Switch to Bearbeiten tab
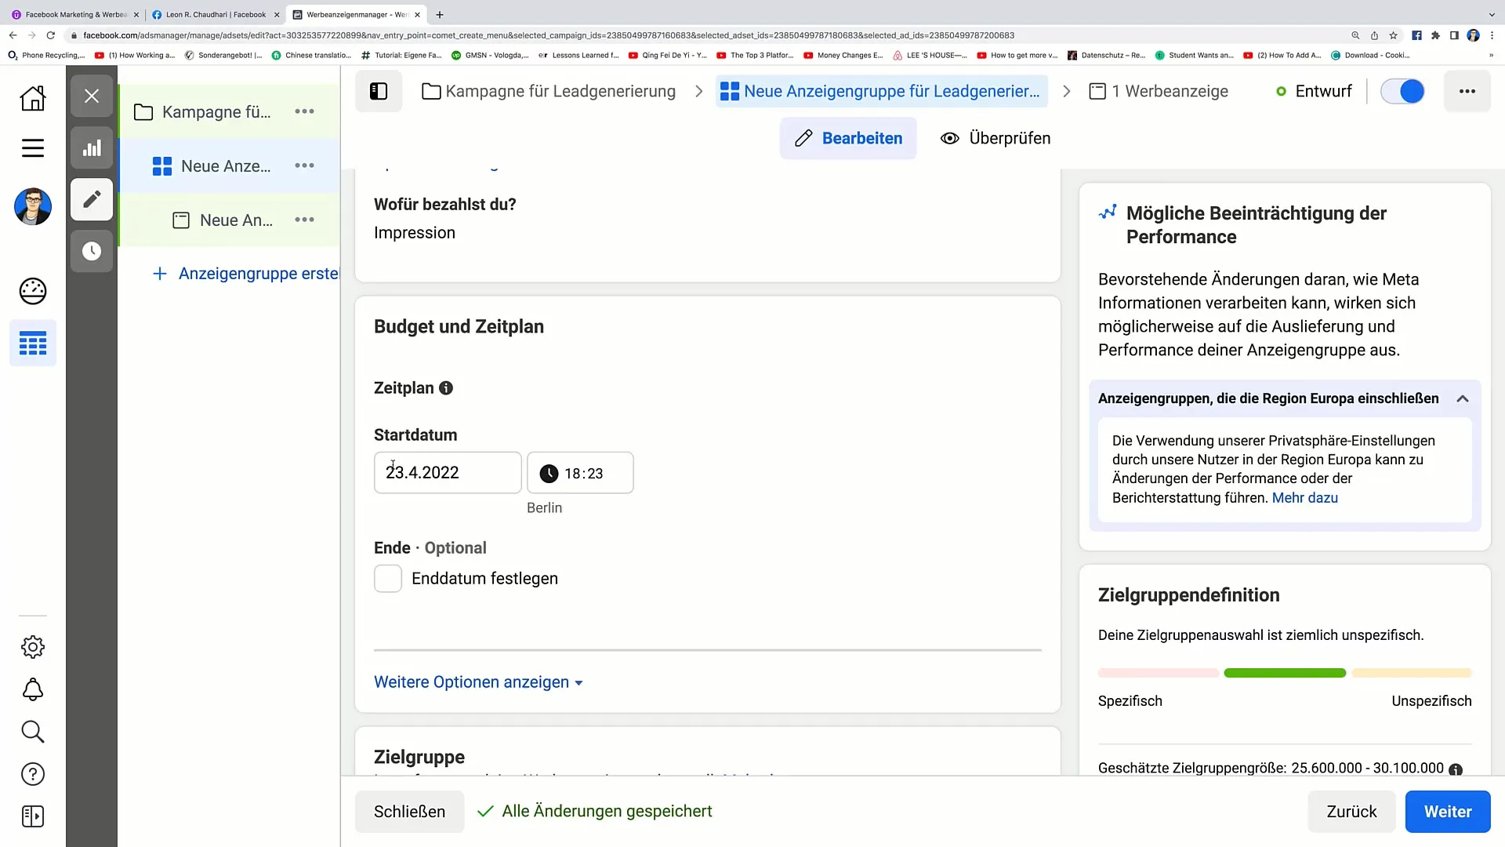The width and height of the screenshot is (1505, 847). tap(848, 138)
